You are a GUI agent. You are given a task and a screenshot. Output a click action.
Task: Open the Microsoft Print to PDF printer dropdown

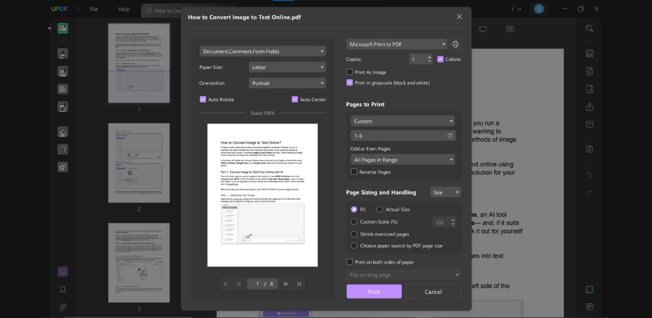click(x=395, y=44)
